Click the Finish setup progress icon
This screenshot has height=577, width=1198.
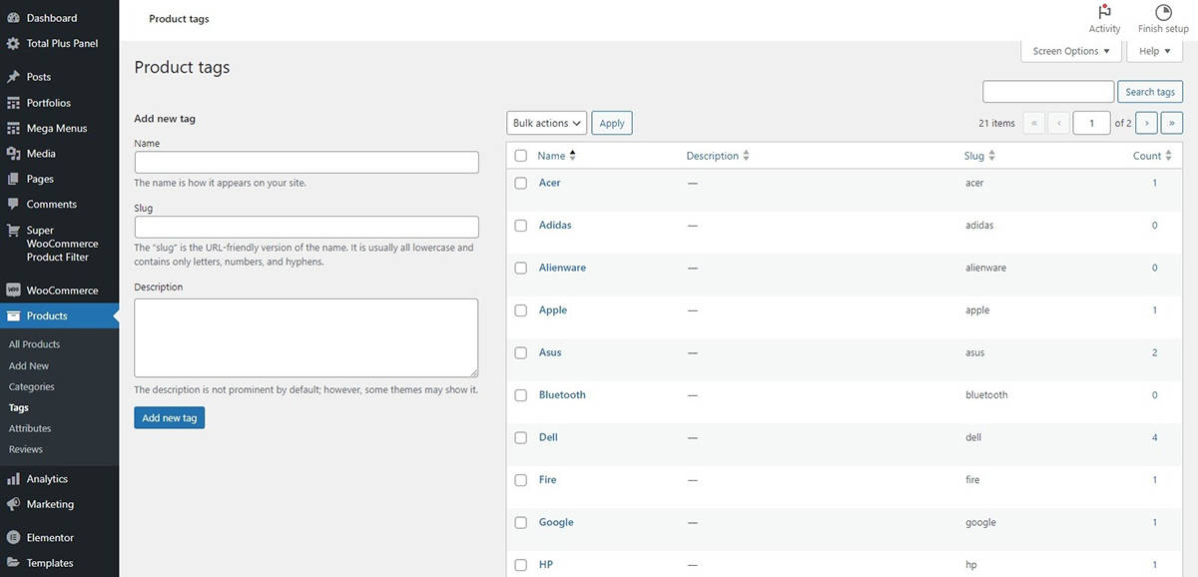pyautogui.click(x=1163, y=12)
